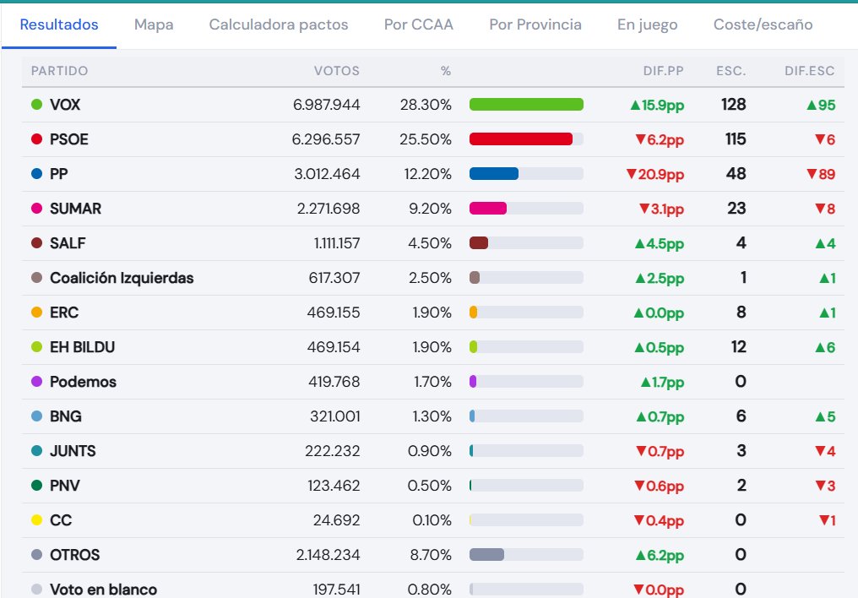Viewport: 858px width, 598px height.
Task: Open the Calculadora pactos tab
Action: (x=279, y=24)
